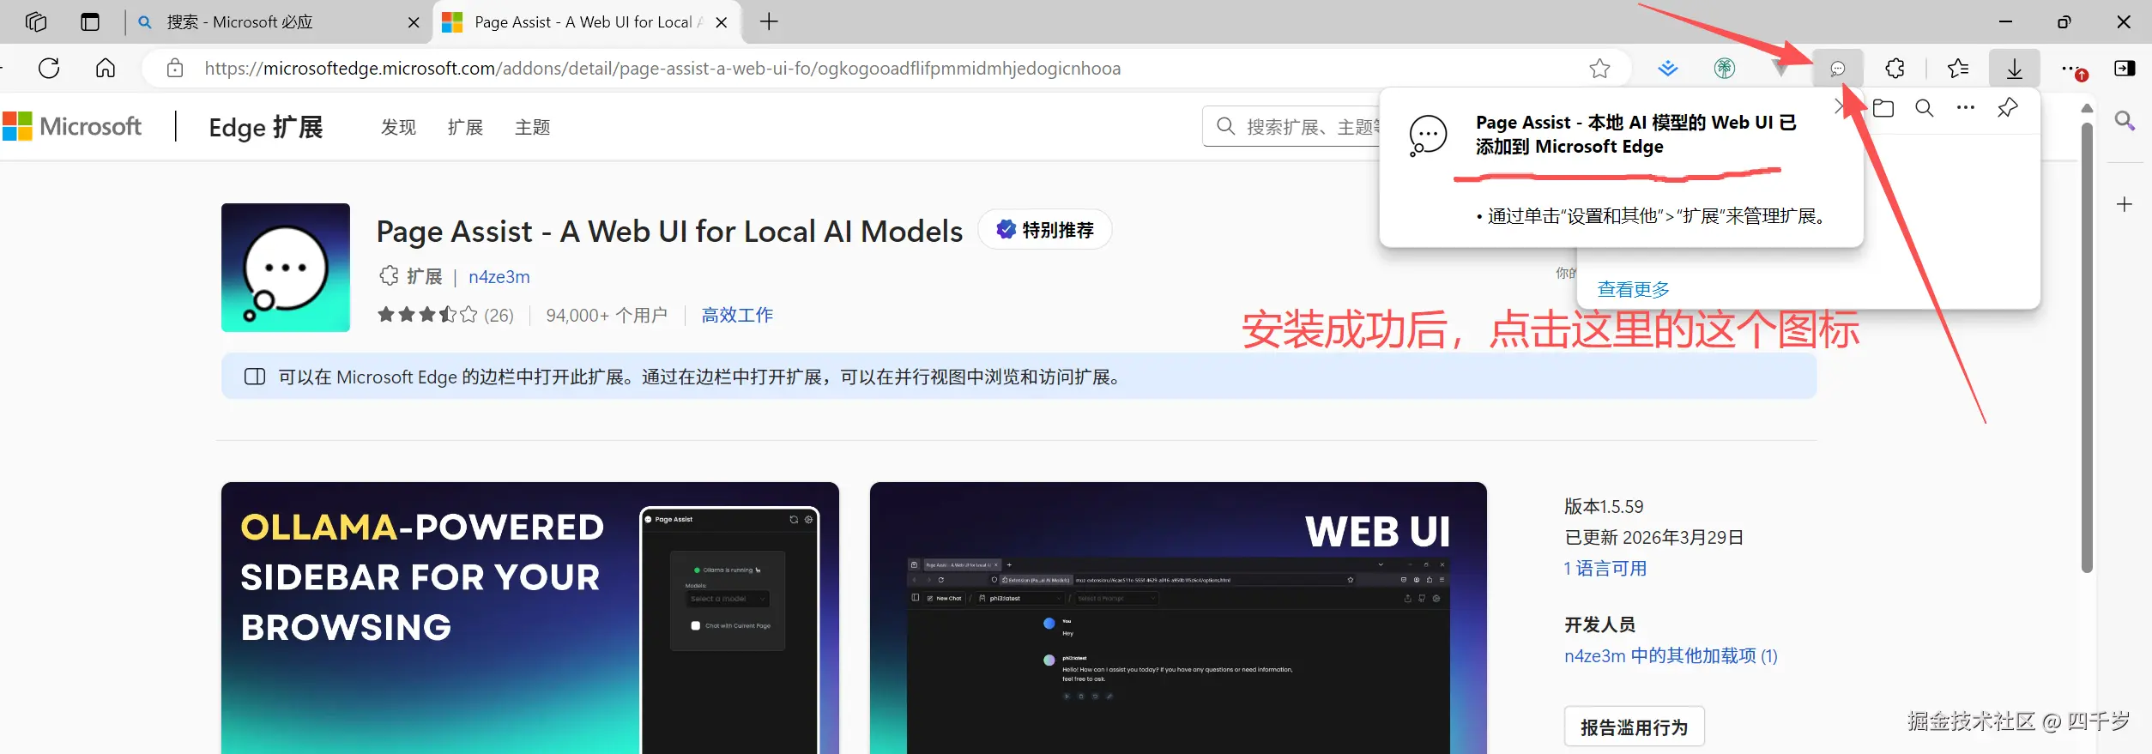Open the Page Assist chat bubble extension icon

point(1838,68)
